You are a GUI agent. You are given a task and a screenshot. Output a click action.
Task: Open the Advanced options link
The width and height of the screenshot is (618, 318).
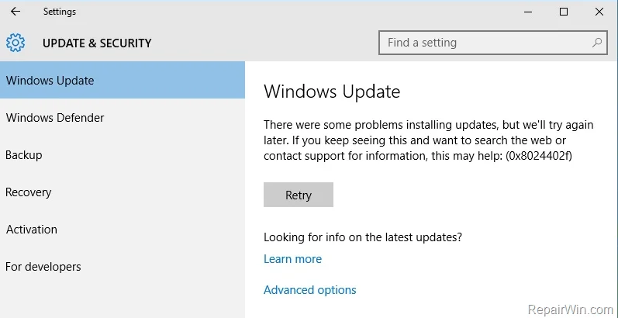(x=309, y=290)
